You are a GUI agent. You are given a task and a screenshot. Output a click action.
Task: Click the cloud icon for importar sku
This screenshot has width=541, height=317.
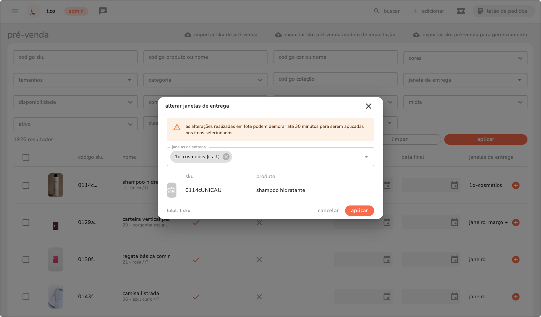[x=188, y=35]
